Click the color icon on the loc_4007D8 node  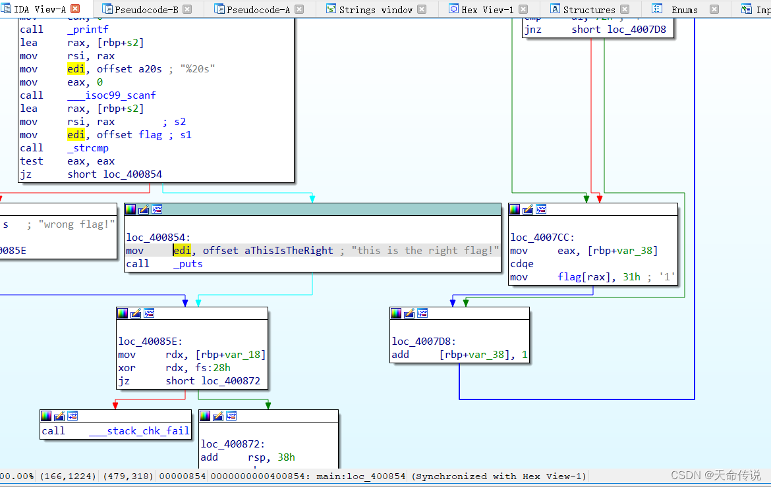point(395,313)
